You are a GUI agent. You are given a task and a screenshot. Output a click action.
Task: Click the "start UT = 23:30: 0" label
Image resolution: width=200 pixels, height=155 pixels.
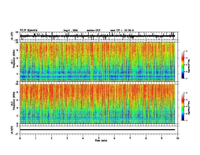122,30
